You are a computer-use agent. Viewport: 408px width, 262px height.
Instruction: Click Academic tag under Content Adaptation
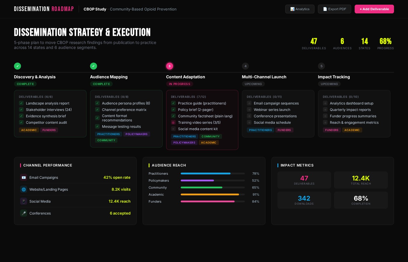pos(209,142)
